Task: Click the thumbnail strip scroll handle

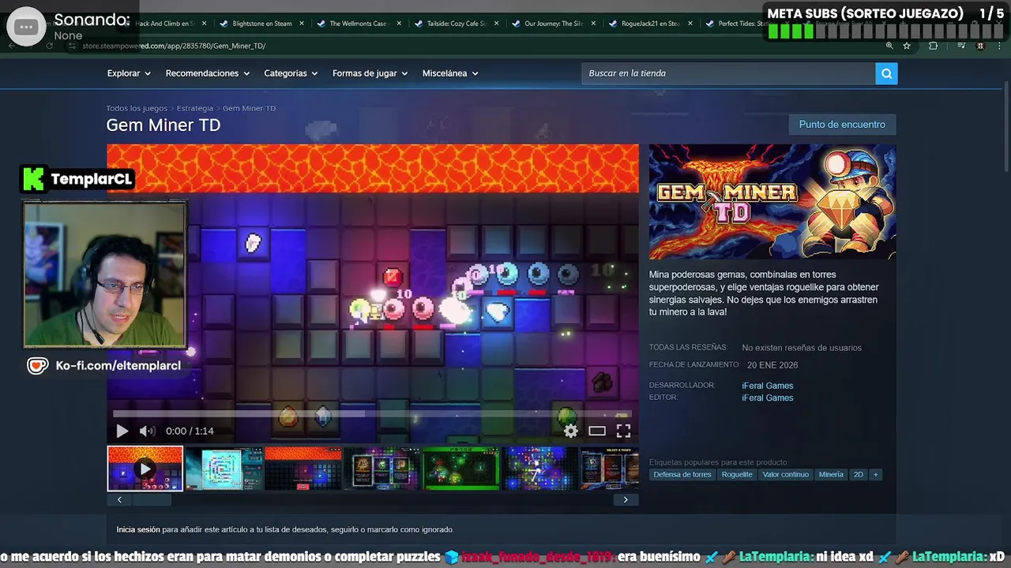Action: (150, 499)
